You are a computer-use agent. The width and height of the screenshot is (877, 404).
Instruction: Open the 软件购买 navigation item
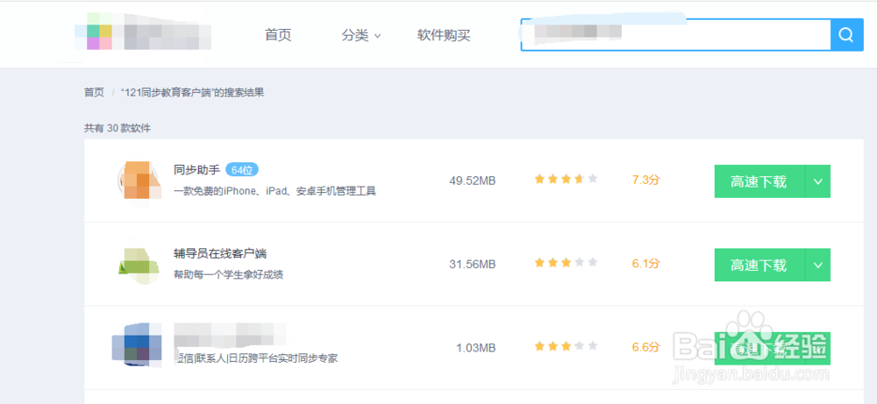[444, 36]
